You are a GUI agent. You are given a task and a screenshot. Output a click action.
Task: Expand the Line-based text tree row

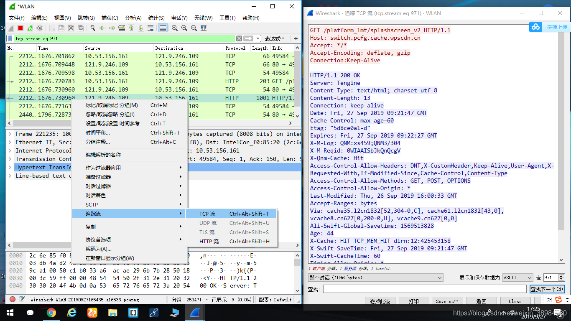click(x=11, y=176)
